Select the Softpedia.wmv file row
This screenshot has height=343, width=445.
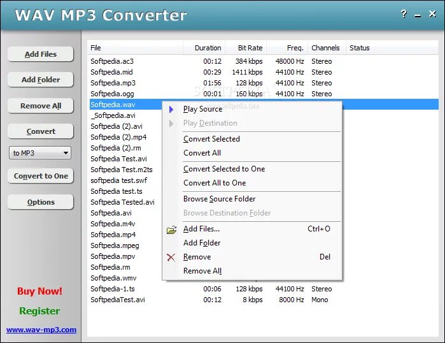113,278
